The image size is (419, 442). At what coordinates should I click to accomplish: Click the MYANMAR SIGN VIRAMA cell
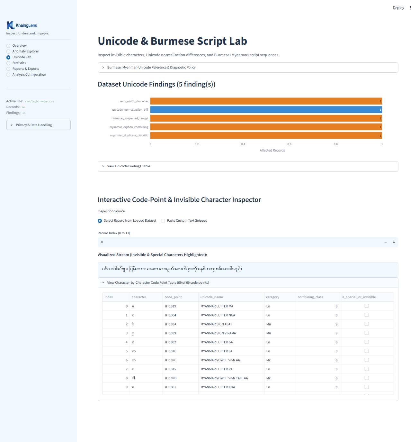pos(231,333)
